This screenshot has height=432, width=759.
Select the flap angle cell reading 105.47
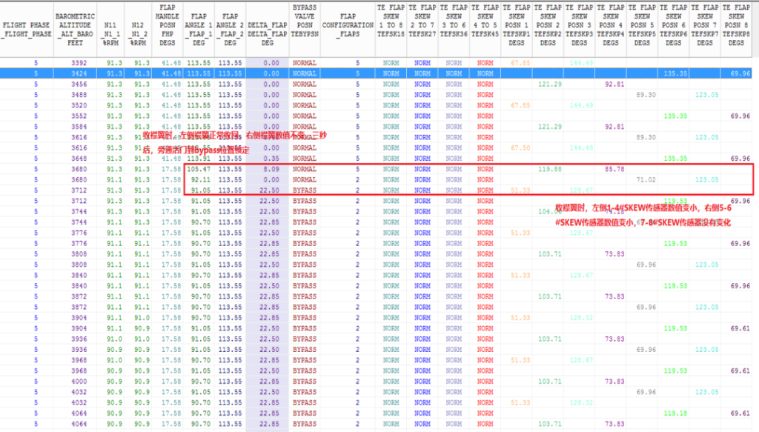199,169
